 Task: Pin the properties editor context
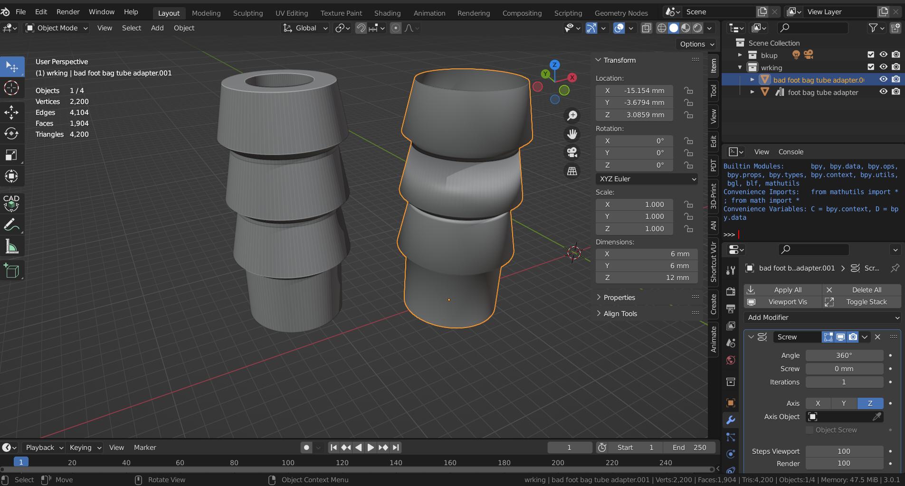click(895, 268)
